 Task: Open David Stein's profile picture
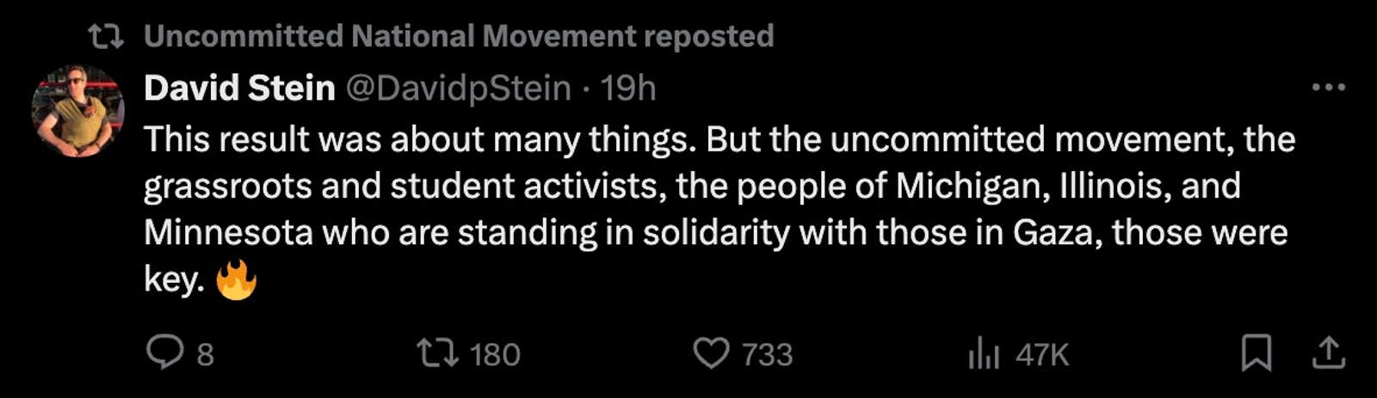pyautogui.click(x=78, y=111)
